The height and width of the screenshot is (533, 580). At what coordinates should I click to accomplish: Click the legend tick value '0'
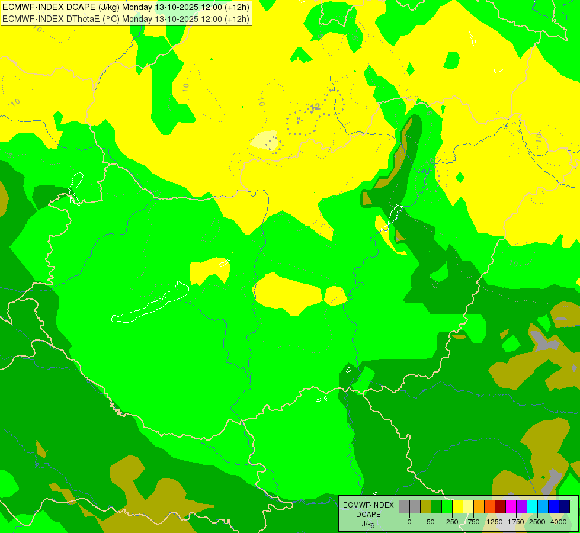[x=409, y=522]
